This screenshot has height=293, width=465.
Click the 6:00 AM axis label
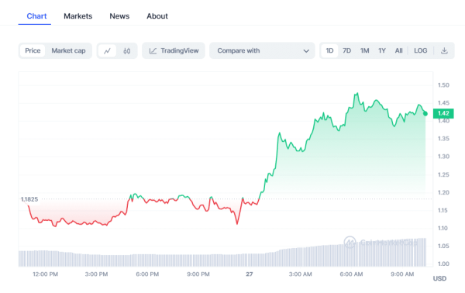coord(351,274)
